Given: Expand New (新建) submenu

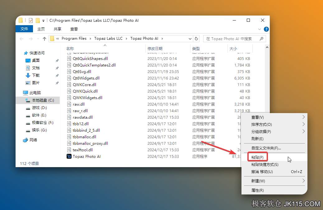Looking at the screenshot, I should (303, 181).
